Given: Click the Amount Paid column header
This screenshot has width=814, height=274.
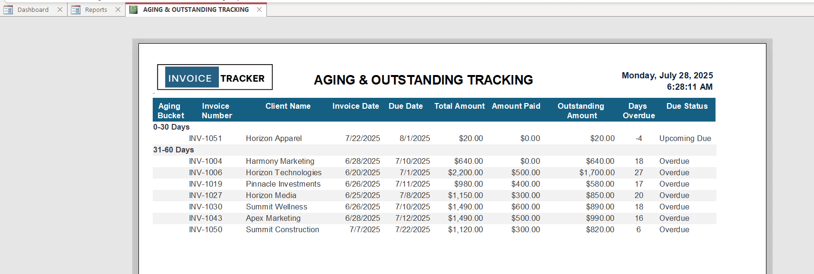Looking at the screenshot, I should point(516,106).
